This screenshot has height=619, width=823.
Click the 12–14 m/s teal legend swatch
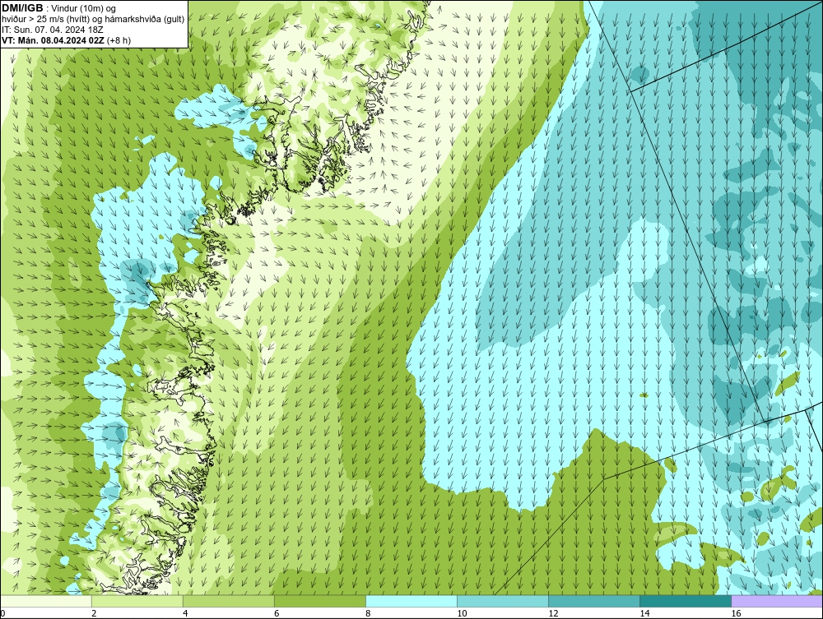point(594,601)
